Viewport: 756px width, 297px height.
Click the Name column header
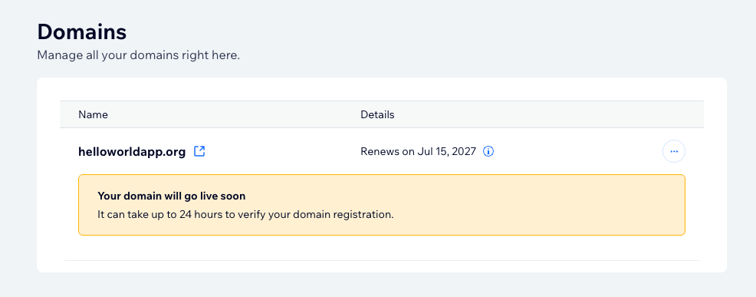pos(93,114)
